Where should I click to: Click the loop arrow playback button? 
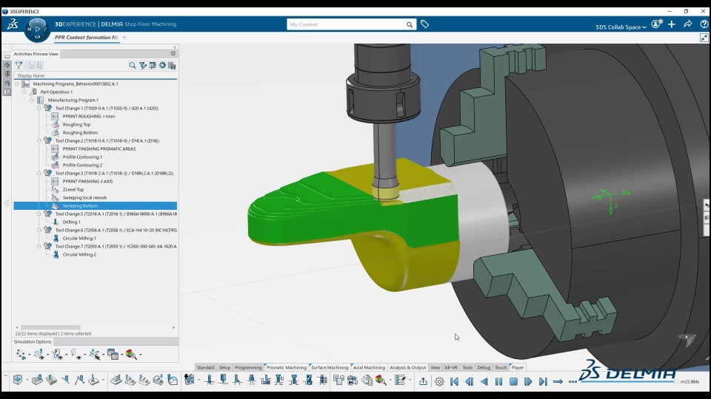click(x=558, y=382)
